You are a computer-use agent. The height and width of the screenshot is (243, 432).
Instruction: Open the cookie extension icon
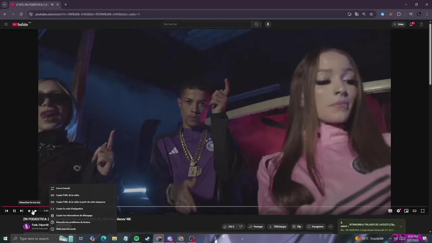[x=390, y=14]
